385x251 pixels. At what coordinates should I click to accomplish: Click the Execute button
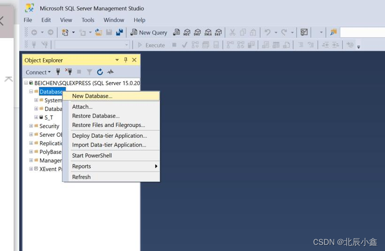[x=151, y=45]
